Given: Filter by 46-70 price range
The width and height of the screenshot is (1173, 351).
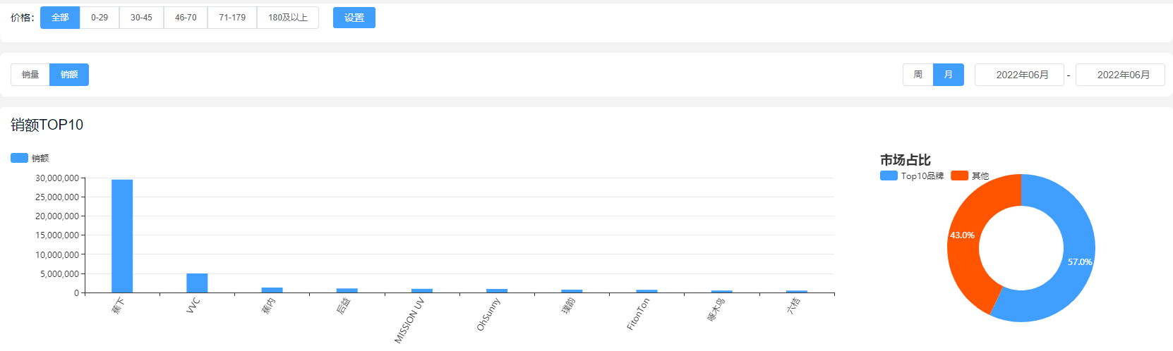Looking at the screenshot, I should (186, 18).
